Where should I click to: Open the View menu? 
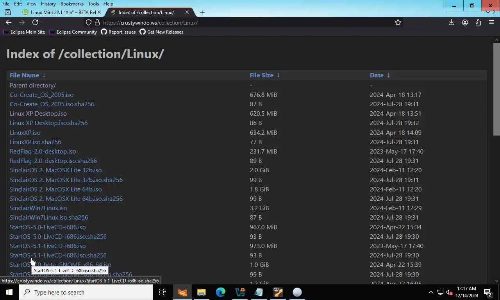[31, 4]
